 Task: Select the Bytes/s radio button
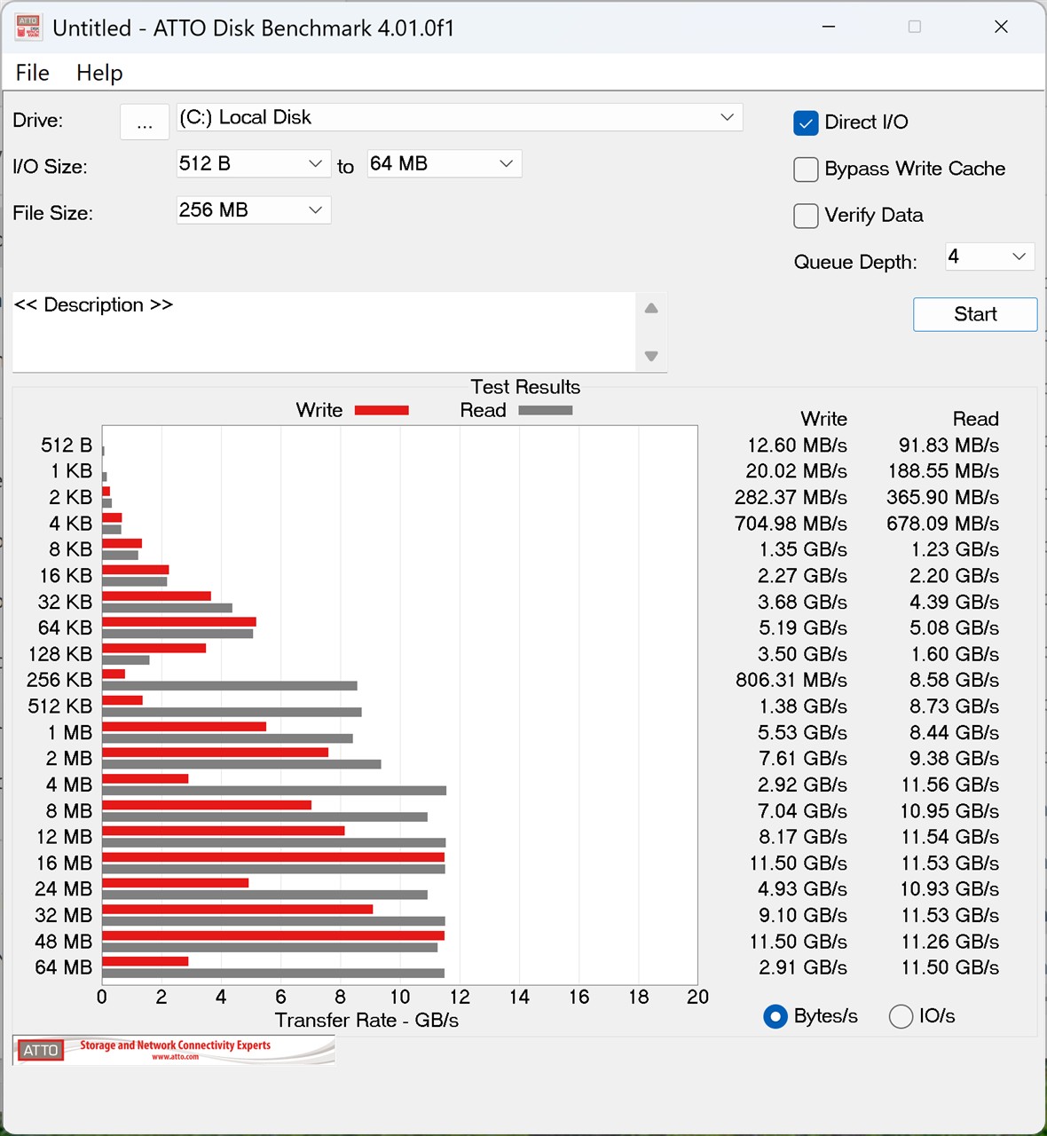(775, 1016)
